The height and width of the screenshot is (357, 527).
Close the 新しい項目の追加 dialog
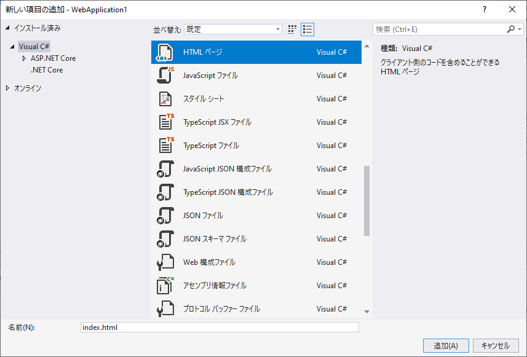(x=512, y=9)
